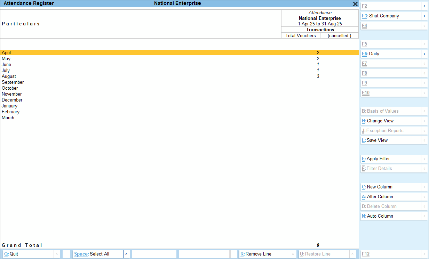Viewport: 429px width, 259px height.
Task: Add a New Column
Action: (x=390, y=187)
